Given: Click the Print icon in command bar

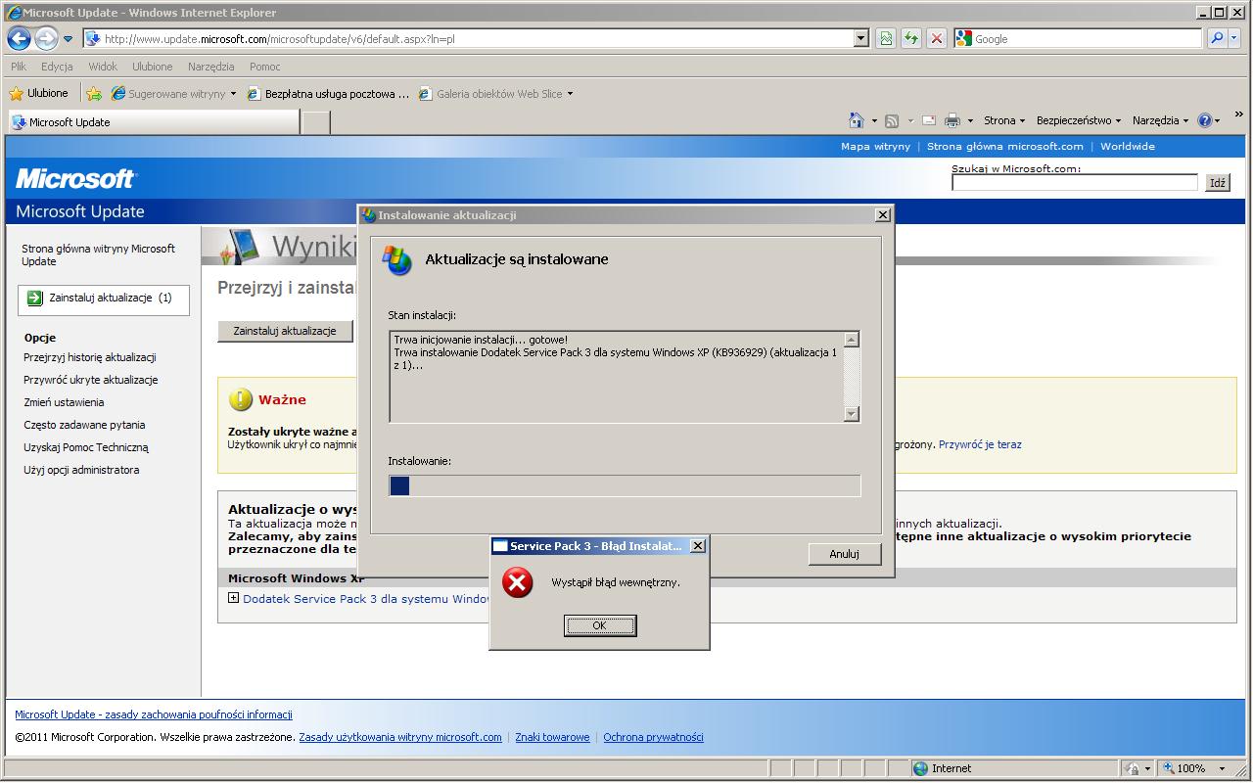Looking at the screenshot, I should click(952, 120).
